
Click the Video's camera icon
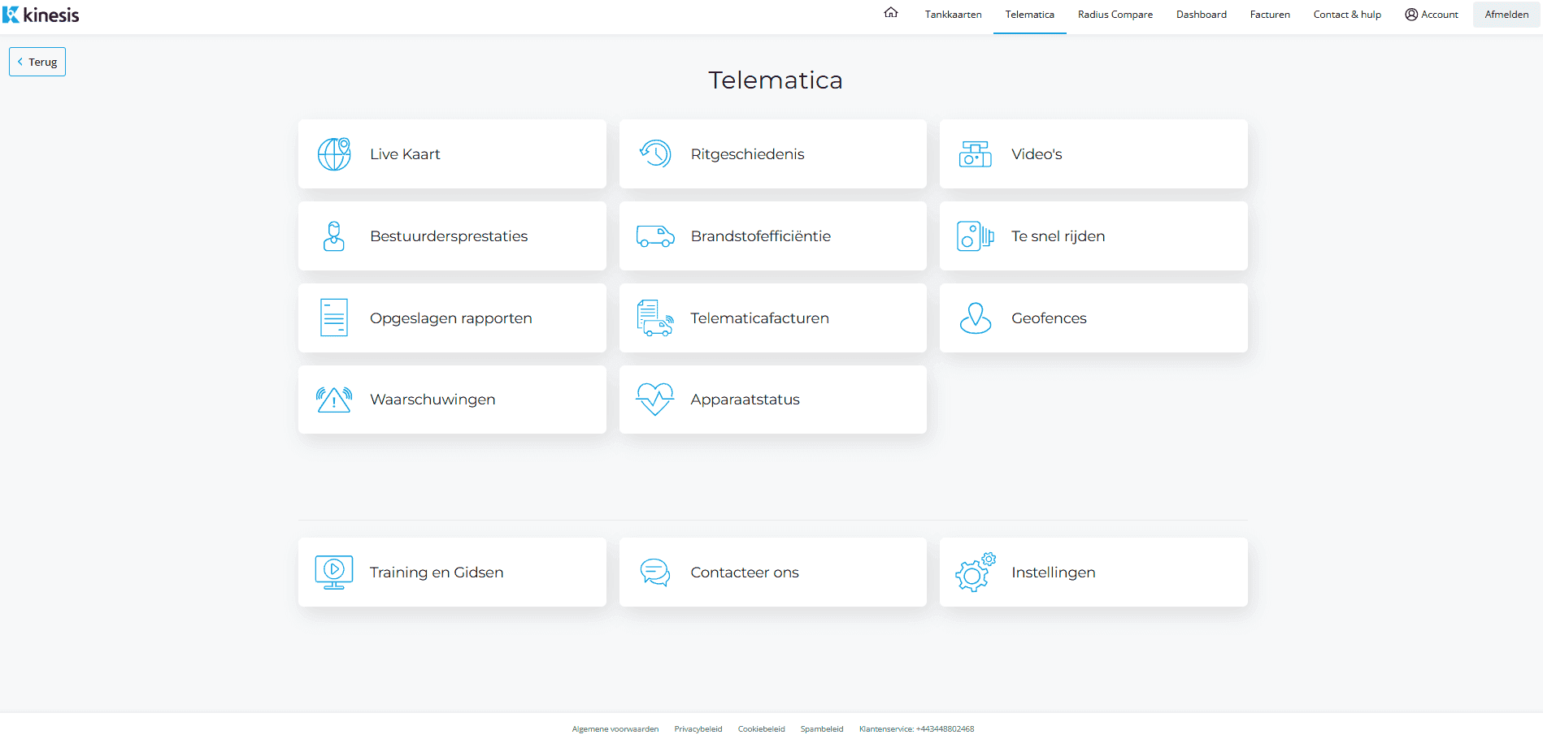[x=975, y=154]
